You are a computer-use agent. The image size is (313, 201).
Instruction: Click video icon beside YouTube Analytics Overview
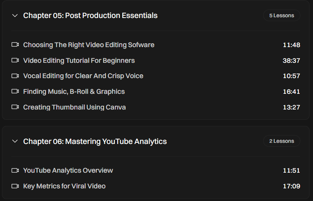(x=15, y=170)
